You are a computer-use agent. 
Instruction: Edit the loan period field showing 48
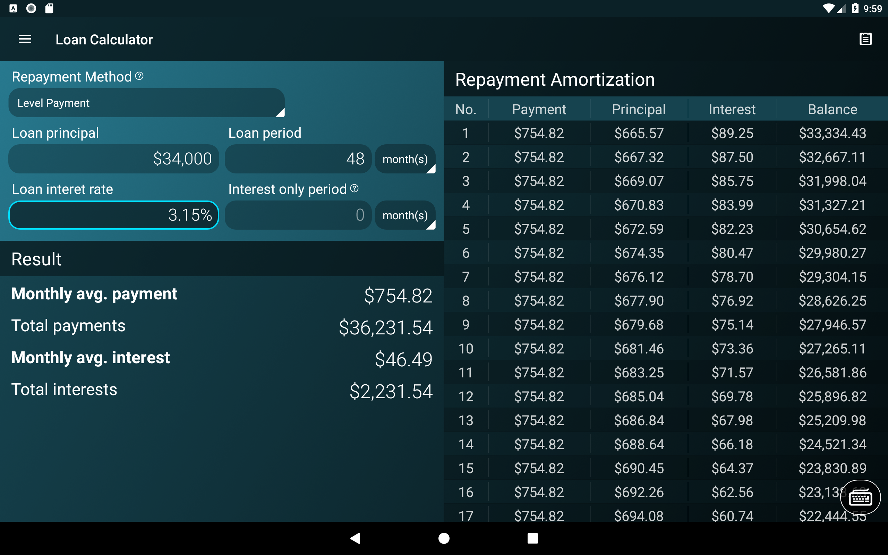[298, 159]
